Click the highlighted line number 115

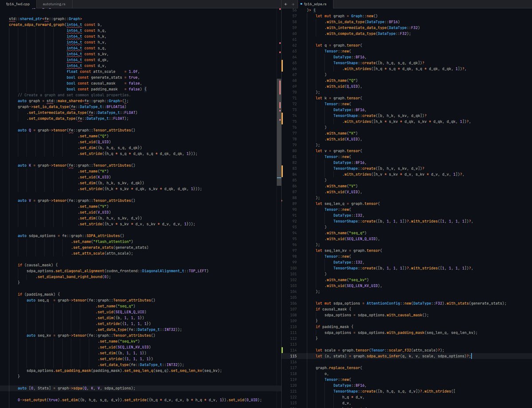(x=293, y=356)
